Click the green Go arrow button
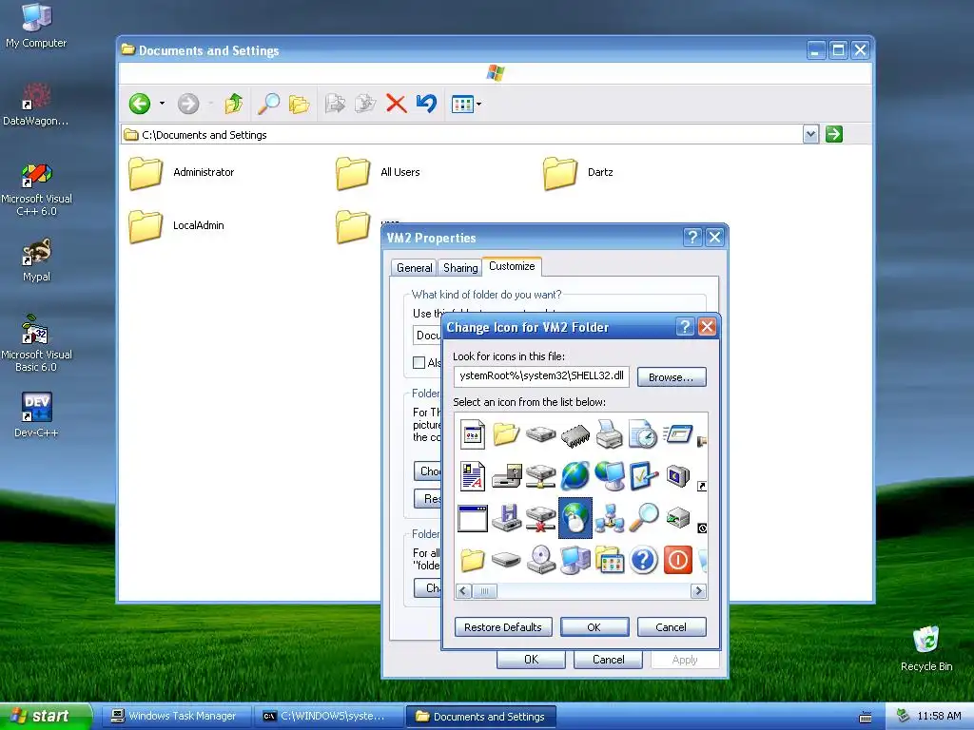Viewport: 974px width, 730px height. coord(834,134)
